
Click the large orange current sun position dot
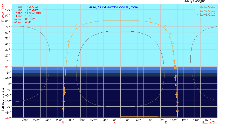coord(175,66)
